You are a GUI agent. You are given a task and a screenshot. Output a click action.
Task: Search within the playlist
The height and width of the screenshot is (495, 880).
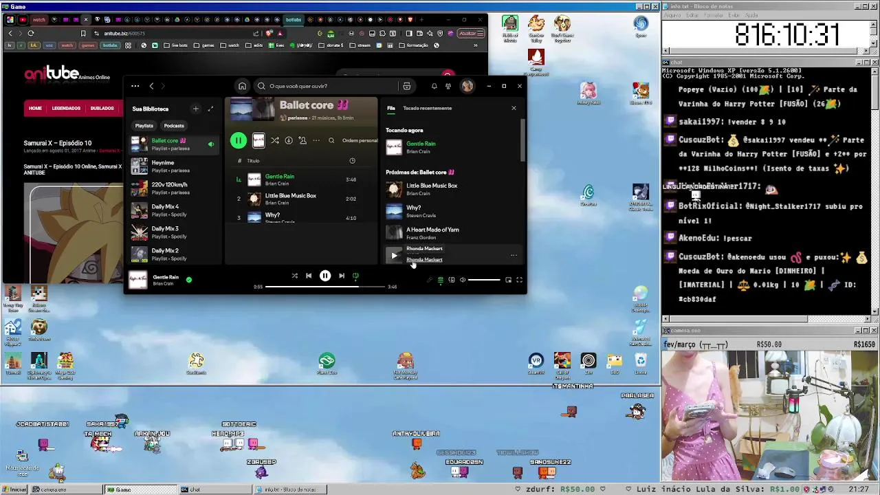(331, 140)
